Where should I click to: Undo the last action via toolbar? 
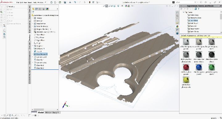(75, 2)
